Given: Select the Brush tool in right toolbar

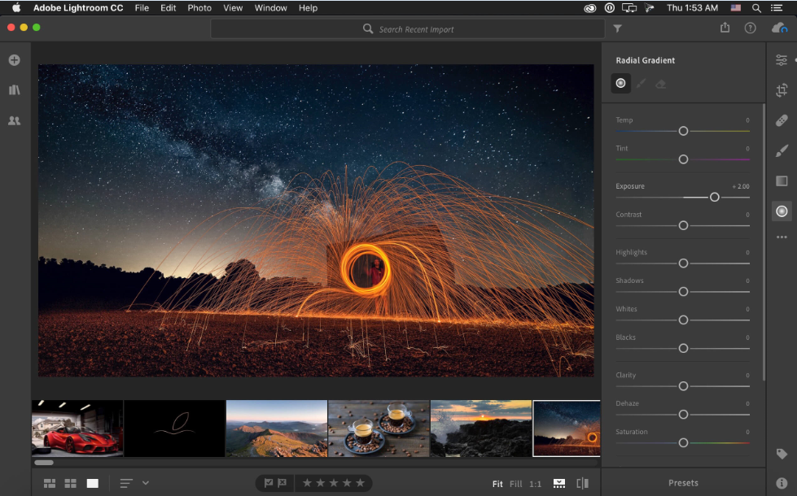Looking at the screenshot, I should click(782, 150).
